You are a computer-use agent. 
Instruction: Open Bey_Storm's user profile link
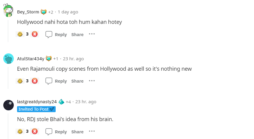pyautogui.click(x=28, y=12)
